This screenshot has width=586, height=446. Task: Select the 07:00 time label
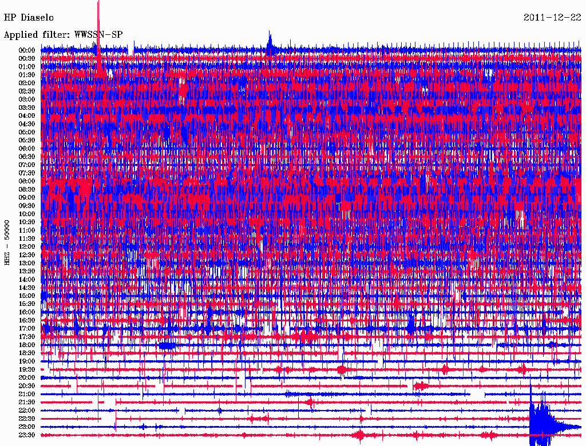27,165
